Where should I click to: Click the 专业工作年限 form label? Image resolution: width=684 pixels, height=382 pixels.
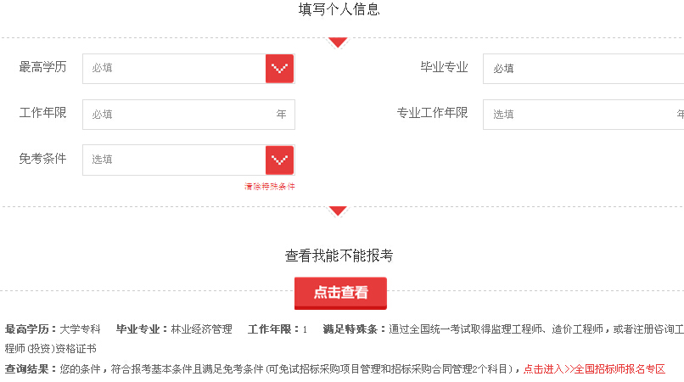tap(432, 113)
